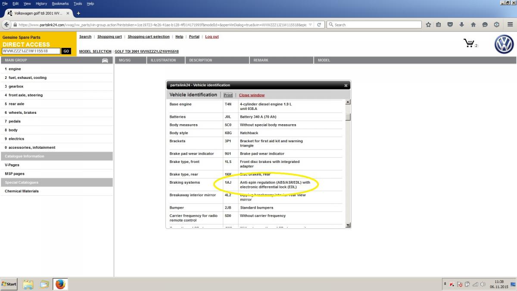517x291 pixels.
Task: Open the Bookmarks menu
Action: [x=60, y=3]
